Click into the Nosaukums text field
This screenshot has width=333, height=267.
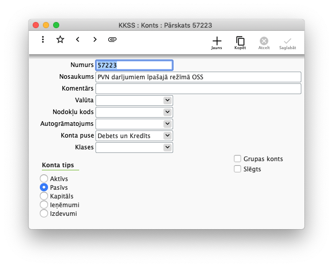tap(198, 77)
